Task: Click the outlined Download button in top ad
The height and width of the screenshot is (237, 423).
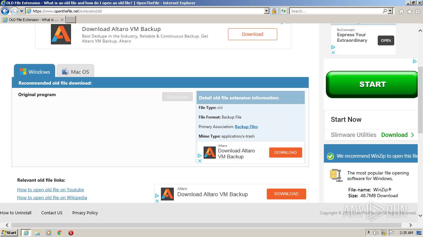Action: (252, 34)
